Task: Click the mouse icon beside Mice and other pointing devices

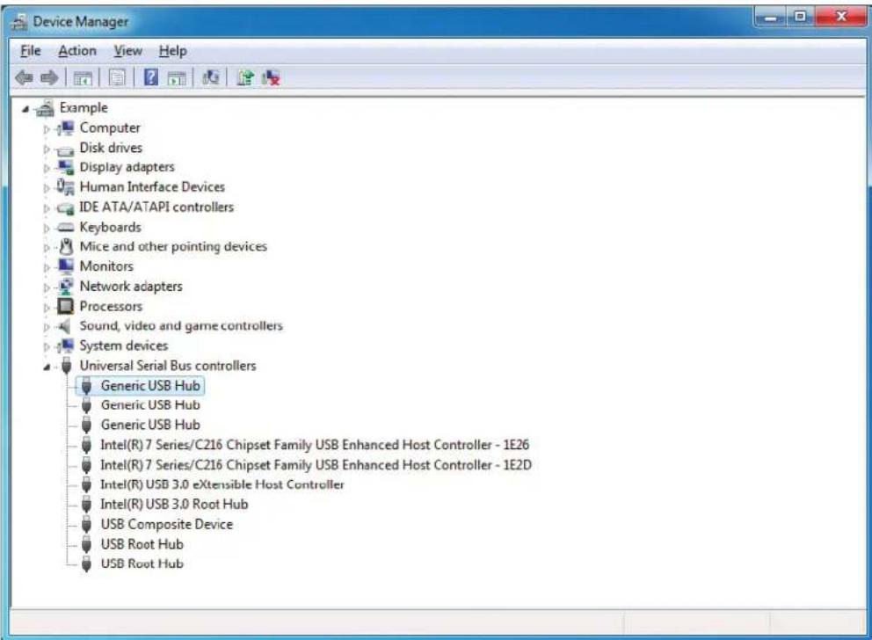Action: pyautogui.click(x=66, y=246)
